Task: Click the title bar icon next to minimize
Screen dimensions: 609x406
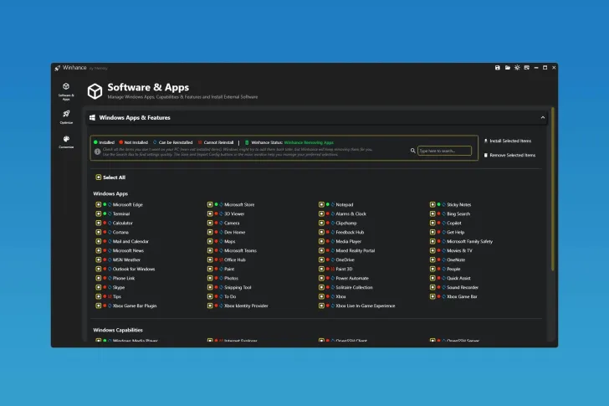Action: pos(527,68)
